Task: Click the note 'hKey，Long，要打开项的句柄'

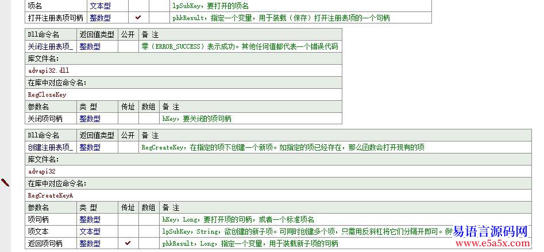Action: [x=238, y=219]
